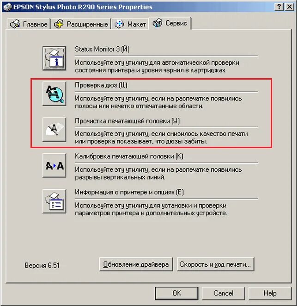Open the Help button at bottom
The height and width of the screenshot is (306, 298).
(270, 293)
